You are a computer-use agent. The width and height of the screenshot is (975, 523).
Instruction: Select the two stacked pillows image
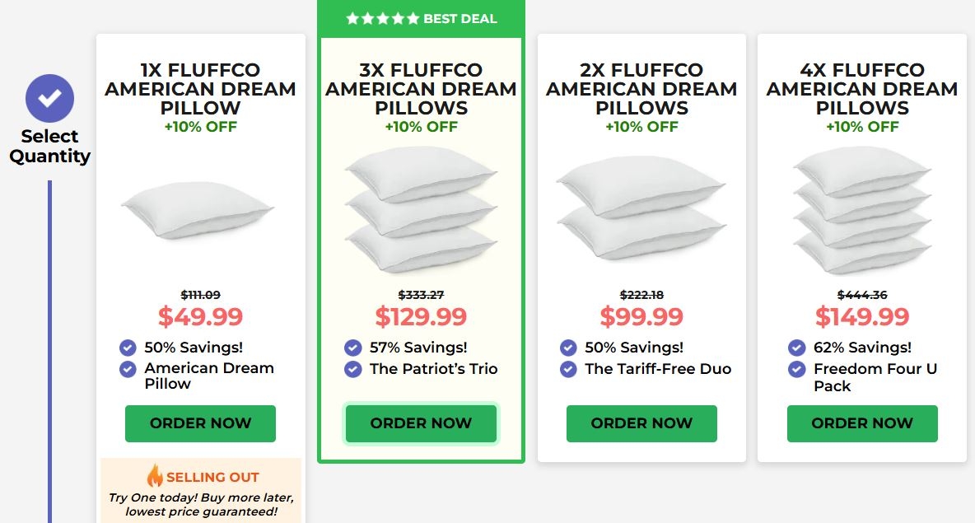point(641,208)
